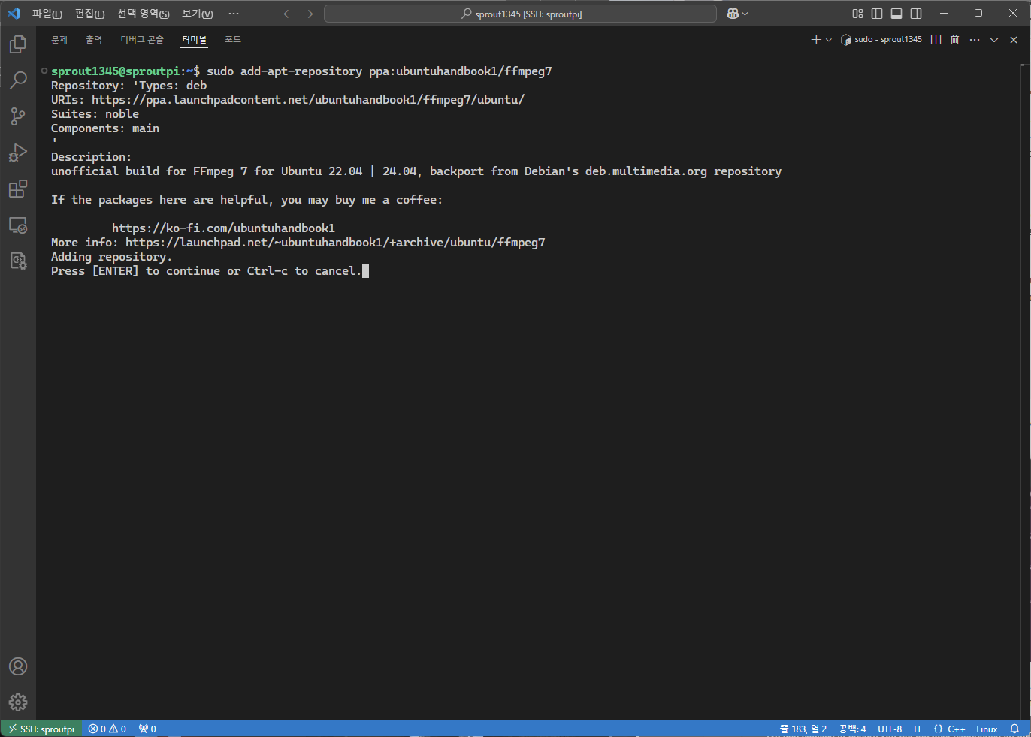Go back with the left arrow

[289, 14]
